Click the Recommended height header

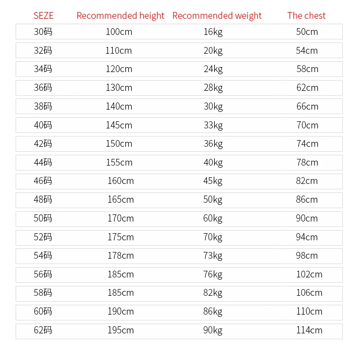point(120,16)
